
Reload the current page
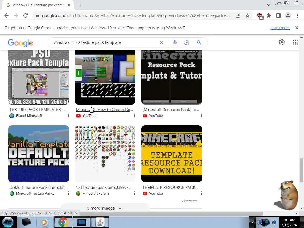pyautogui.click(x=26, y=15)
